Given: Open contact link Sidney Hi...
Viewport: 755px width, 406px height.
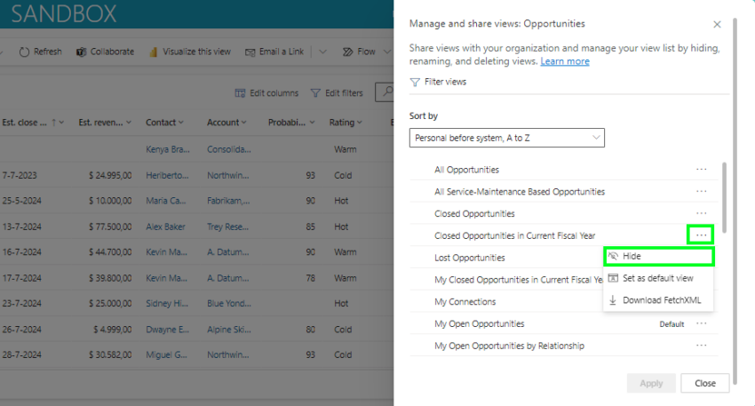Looking at the screenshot, I should tap(167, 304).
